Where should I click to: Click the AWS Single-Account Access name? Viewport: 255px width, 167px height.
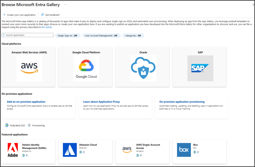point(148,146)
